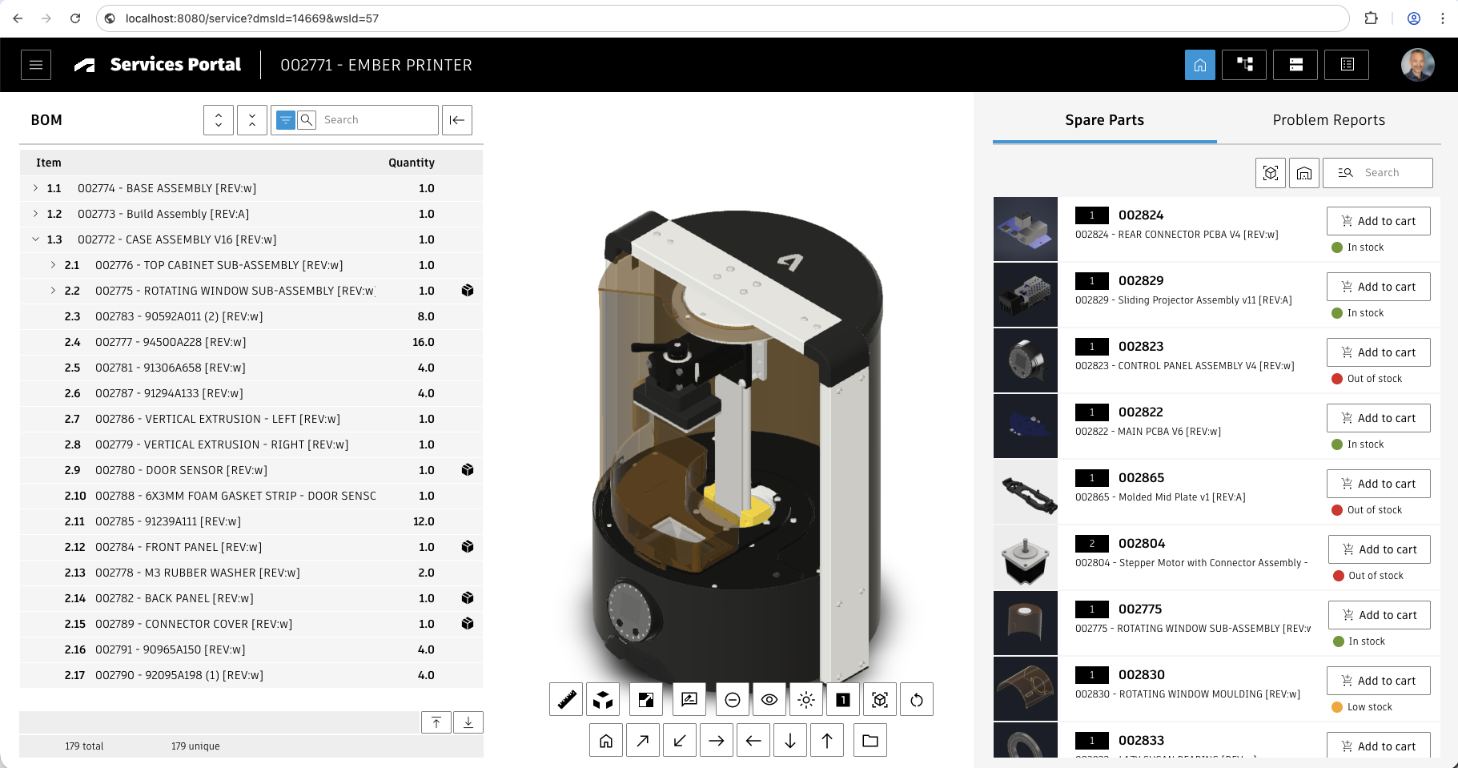Toggle the BOM panel collapse arrow button
Screen dimensions: 1458x768
point(457,120)
